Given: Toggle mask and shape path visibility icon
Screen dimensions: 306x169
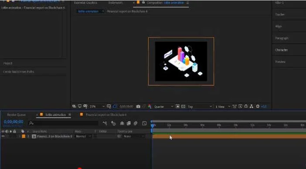Looking at the screenshot, I should coord(115,107).
